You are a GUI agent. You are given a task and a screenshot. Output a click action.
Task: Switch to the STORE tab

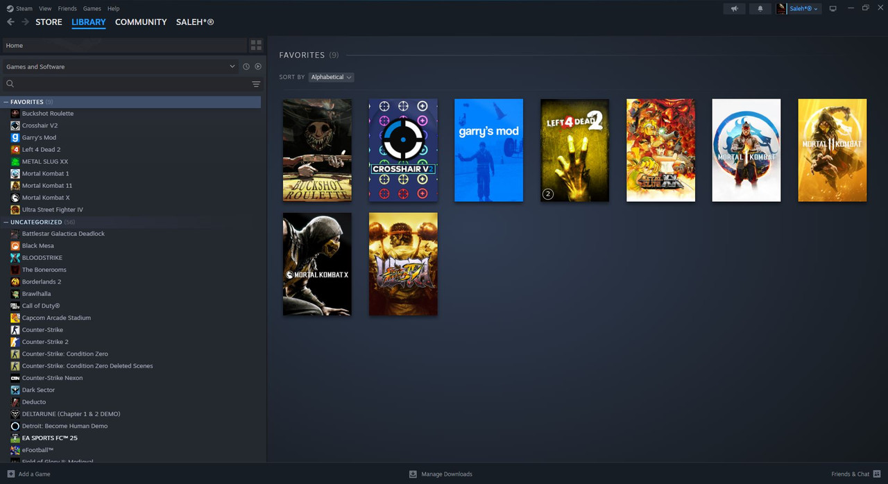point(49,22)
